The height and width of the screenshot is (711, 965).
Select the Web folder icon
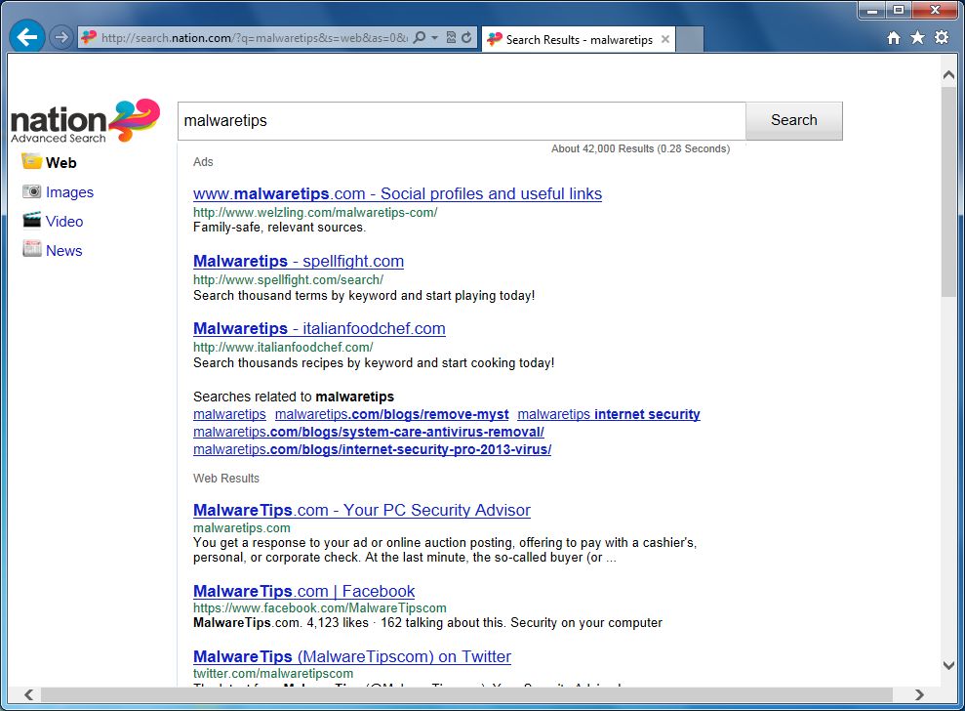31,161
